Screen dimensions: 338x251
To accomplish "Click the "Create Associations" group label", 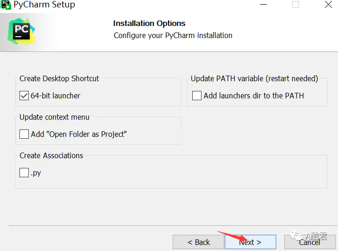I will 51,155.
